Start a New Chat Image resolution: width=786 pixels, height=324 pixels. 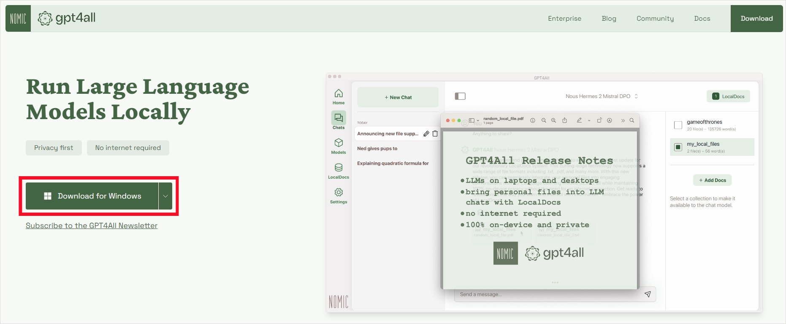pos(398,97)
